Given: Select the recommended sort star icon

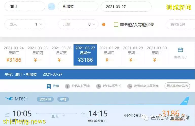Looking at the screenshot, I should (x=49, y=86).
